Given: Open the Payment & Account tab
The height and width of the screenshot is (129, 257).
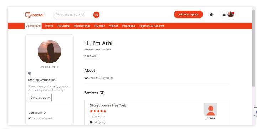Looking at the screenshot, I should pyautogui.click(x=151, y=26).
